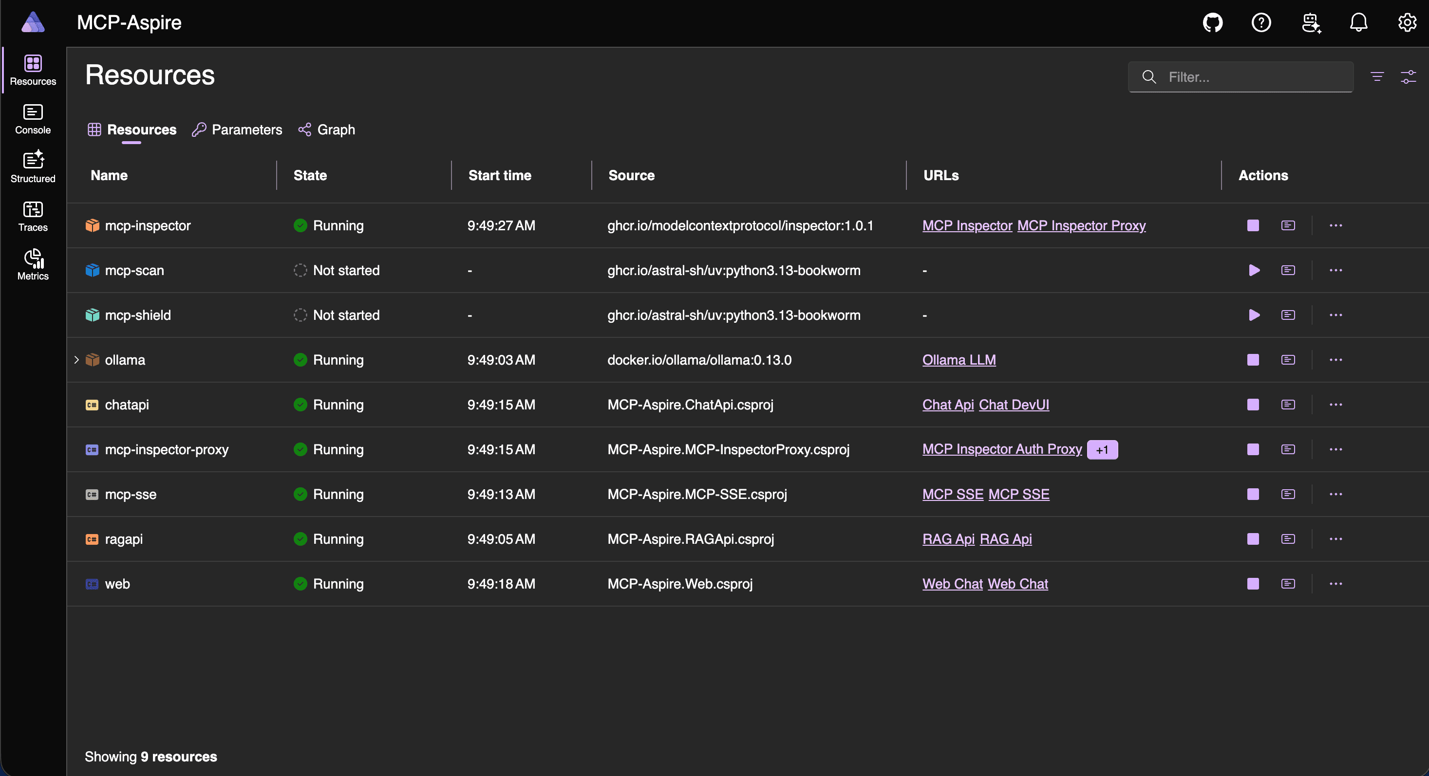Stop the mcp-inspector-proxy resource

[x=1253, y=449]
